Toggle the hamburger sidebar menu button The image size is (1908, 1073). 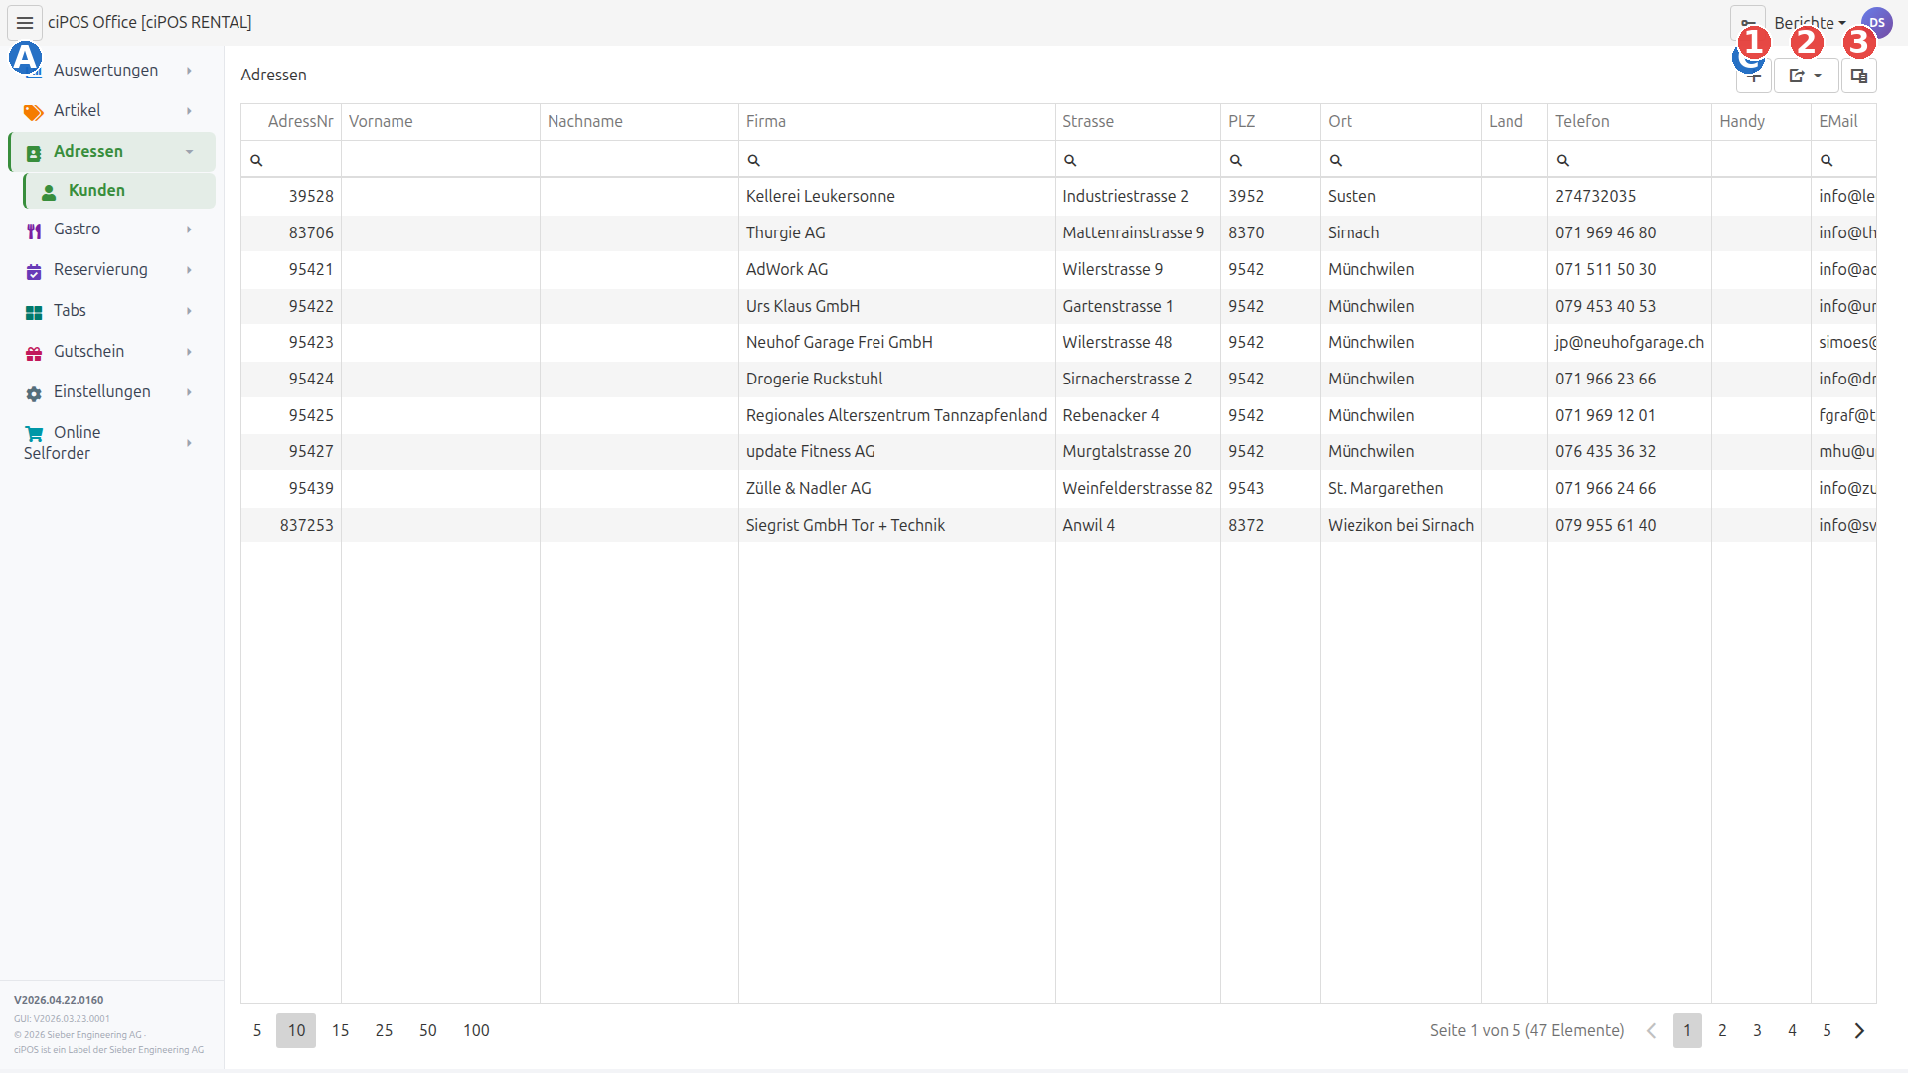pos(25,22)
